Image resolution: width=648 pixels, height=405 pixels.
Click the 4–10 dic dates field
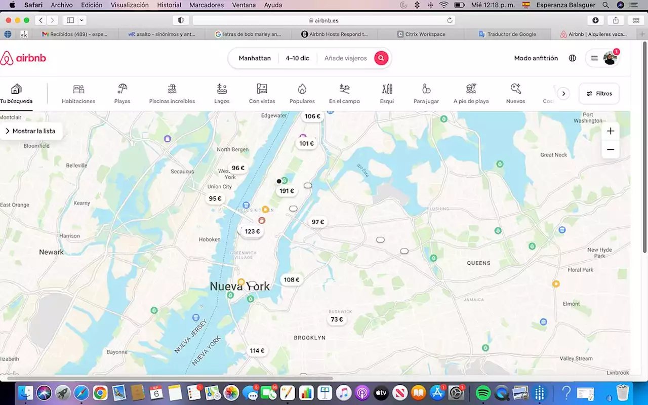click(x=297, y=58)
